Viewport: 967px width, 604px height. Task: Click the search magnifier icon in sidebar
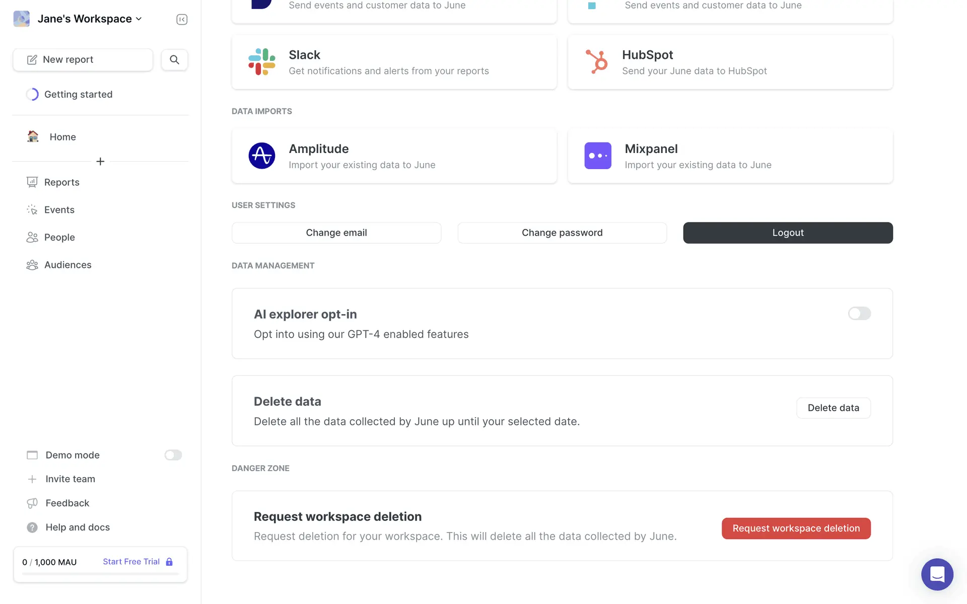[x=174, y=59]
